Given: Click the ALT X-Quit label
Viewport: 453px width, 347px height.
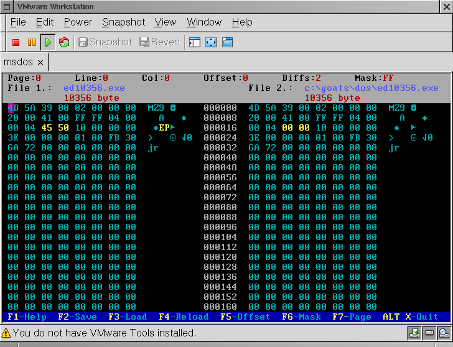Looking at the screenshot, I should [x=411, y=317].
